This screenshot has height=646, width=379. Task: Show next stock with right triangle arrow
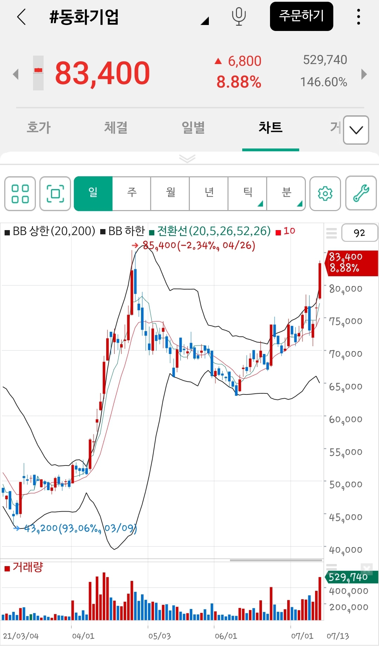coord(364,74)
